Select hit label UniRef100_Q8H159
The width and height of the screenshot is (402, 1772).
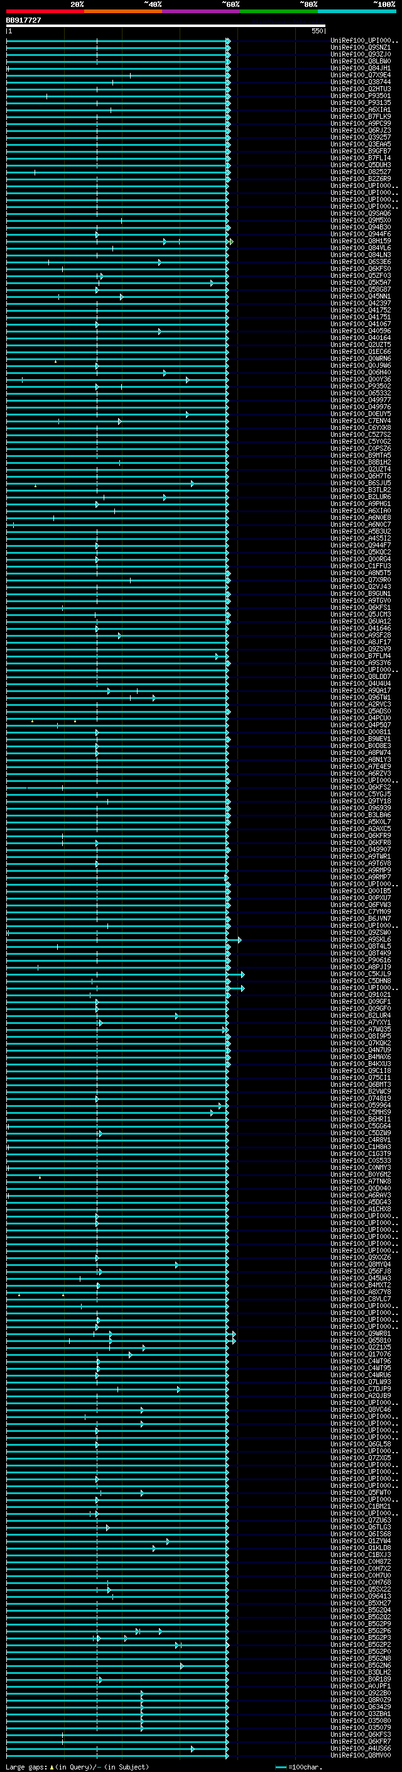click(x=361, y=241)
